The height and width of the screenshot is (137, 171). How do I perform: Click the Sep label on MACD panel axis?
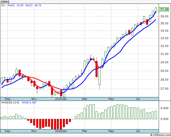(x=7, y=131)
